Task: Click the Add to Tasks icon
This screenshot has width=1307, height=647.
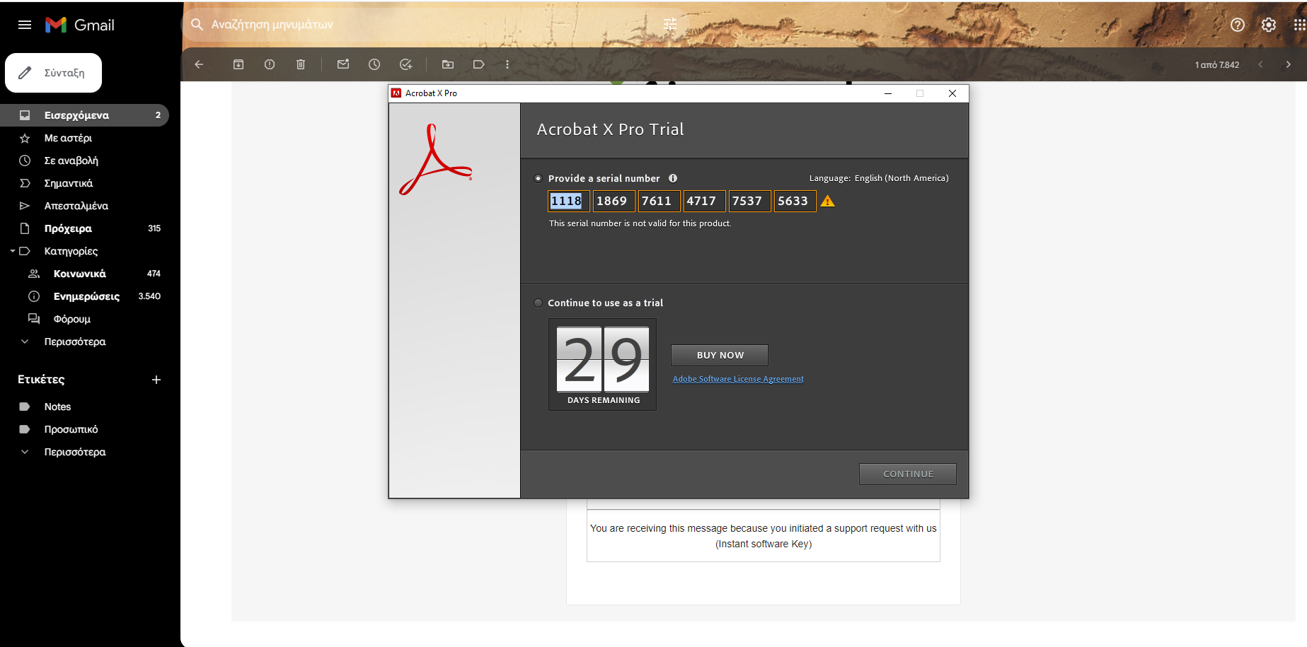Action: (405, 64)
